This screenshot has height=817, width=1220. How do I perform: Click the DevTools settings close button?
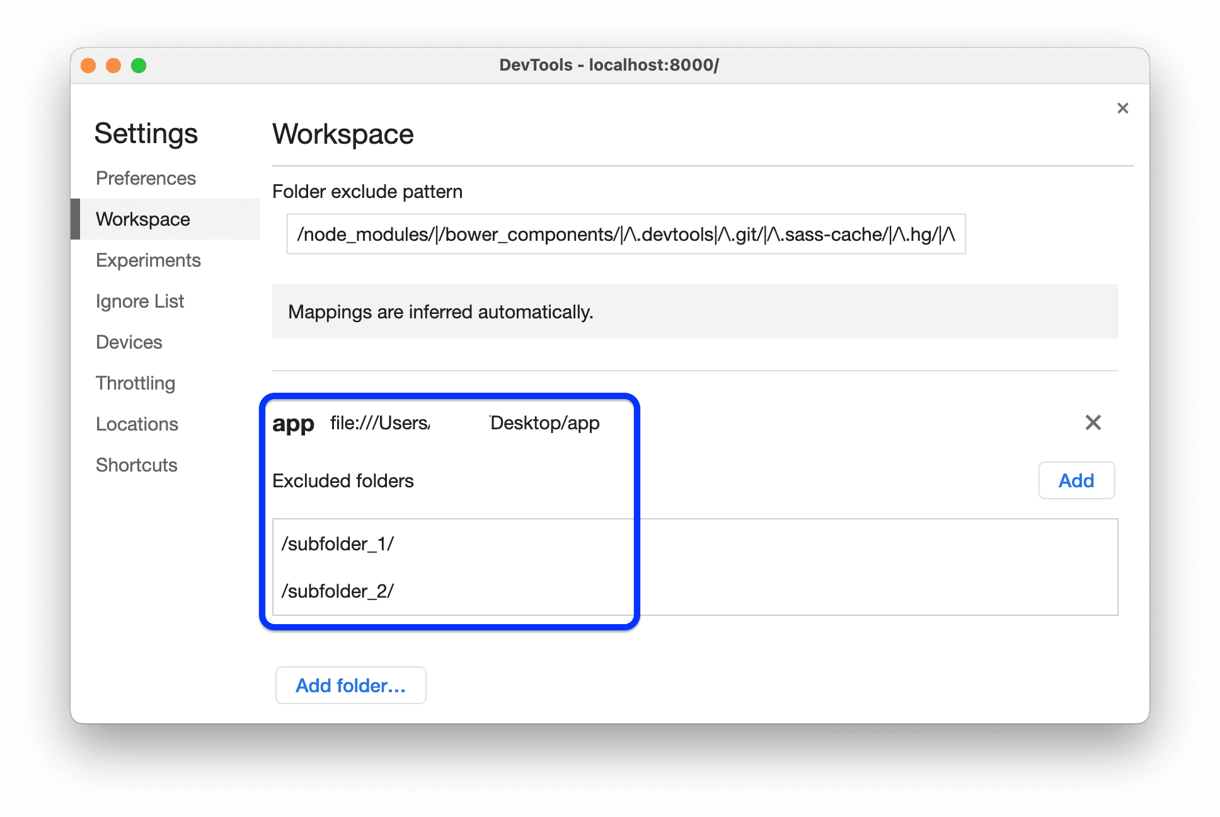tap(1122, 108)
